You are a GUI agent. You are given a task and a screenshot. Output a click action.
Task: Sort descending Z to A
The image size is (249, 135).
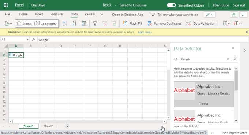(74, 24)
